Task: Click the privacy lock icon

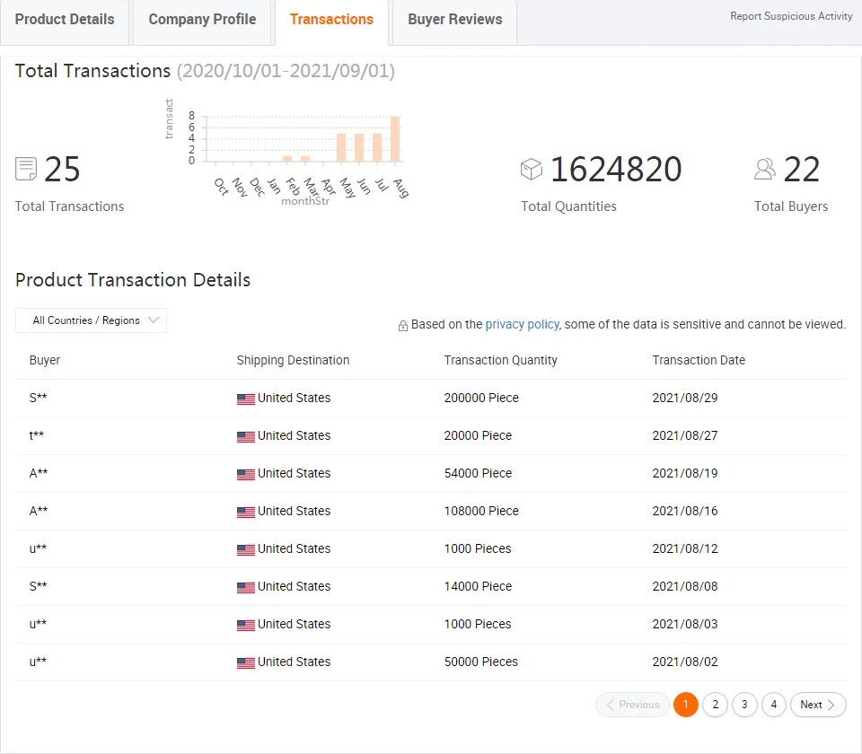Action: (403, 326)
